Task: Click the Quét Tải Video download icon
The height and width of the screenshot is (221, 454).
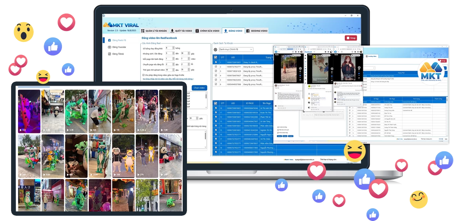Action: pos(172,31)
